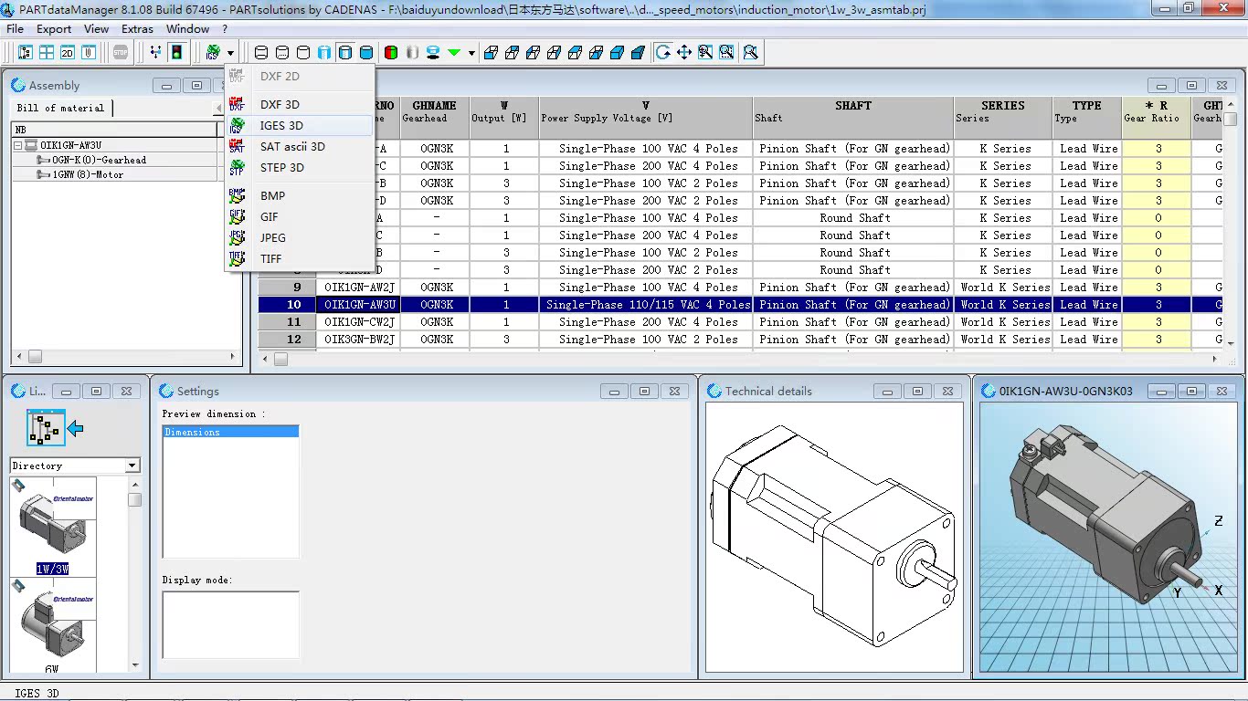This screenshot has height=701, width=1248.
Task: Choose BMP export option
Action: tap(300, 195)
